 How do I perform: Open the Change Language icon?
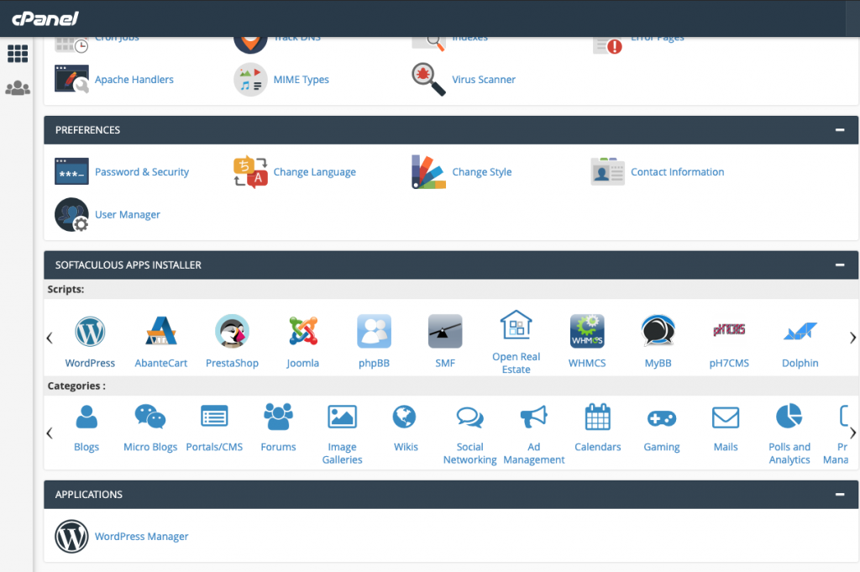(x=250, y=171)
